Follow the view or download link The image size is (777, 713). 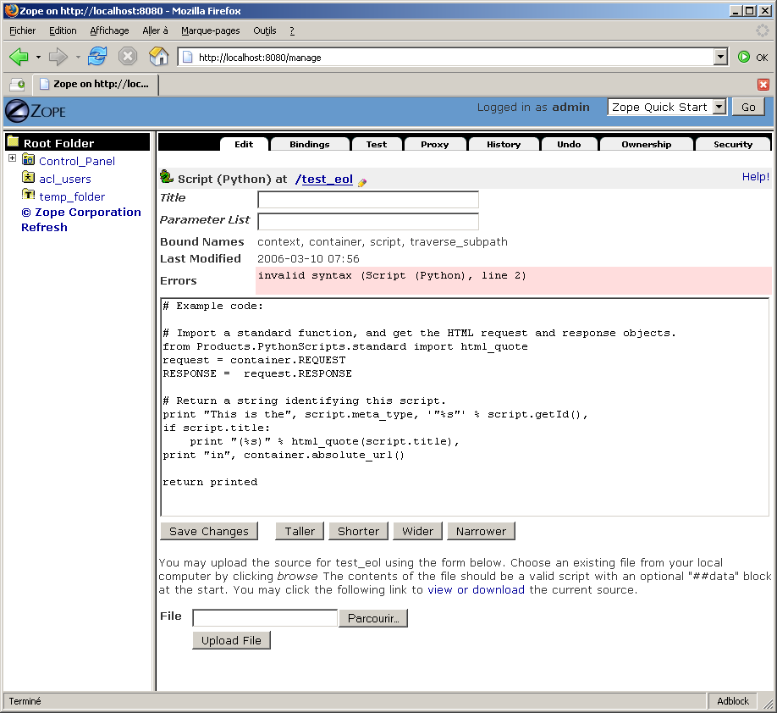tap(476, 589)
